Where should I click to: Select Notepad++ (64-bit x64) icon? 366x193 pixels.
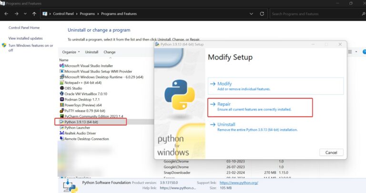pyautogui.click(x=61, y=82)
